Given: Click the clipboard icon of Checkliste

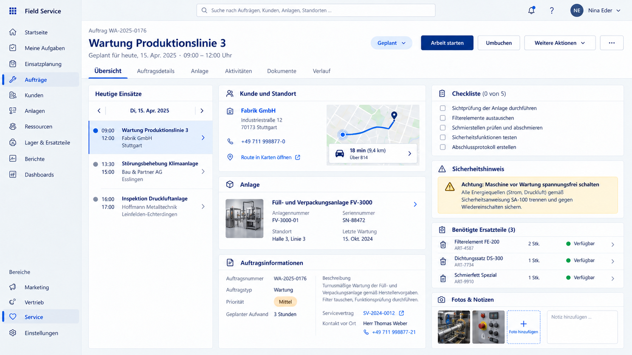Looking at the screenshot, I should point(442,94).
